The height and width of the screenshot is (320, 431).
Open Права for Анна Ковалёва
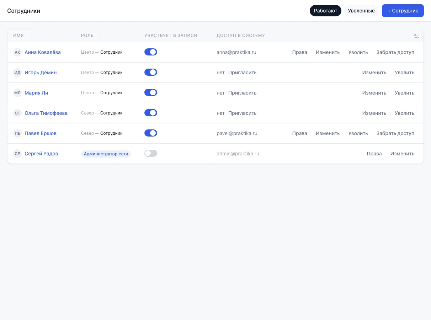(x=300, y=52)
